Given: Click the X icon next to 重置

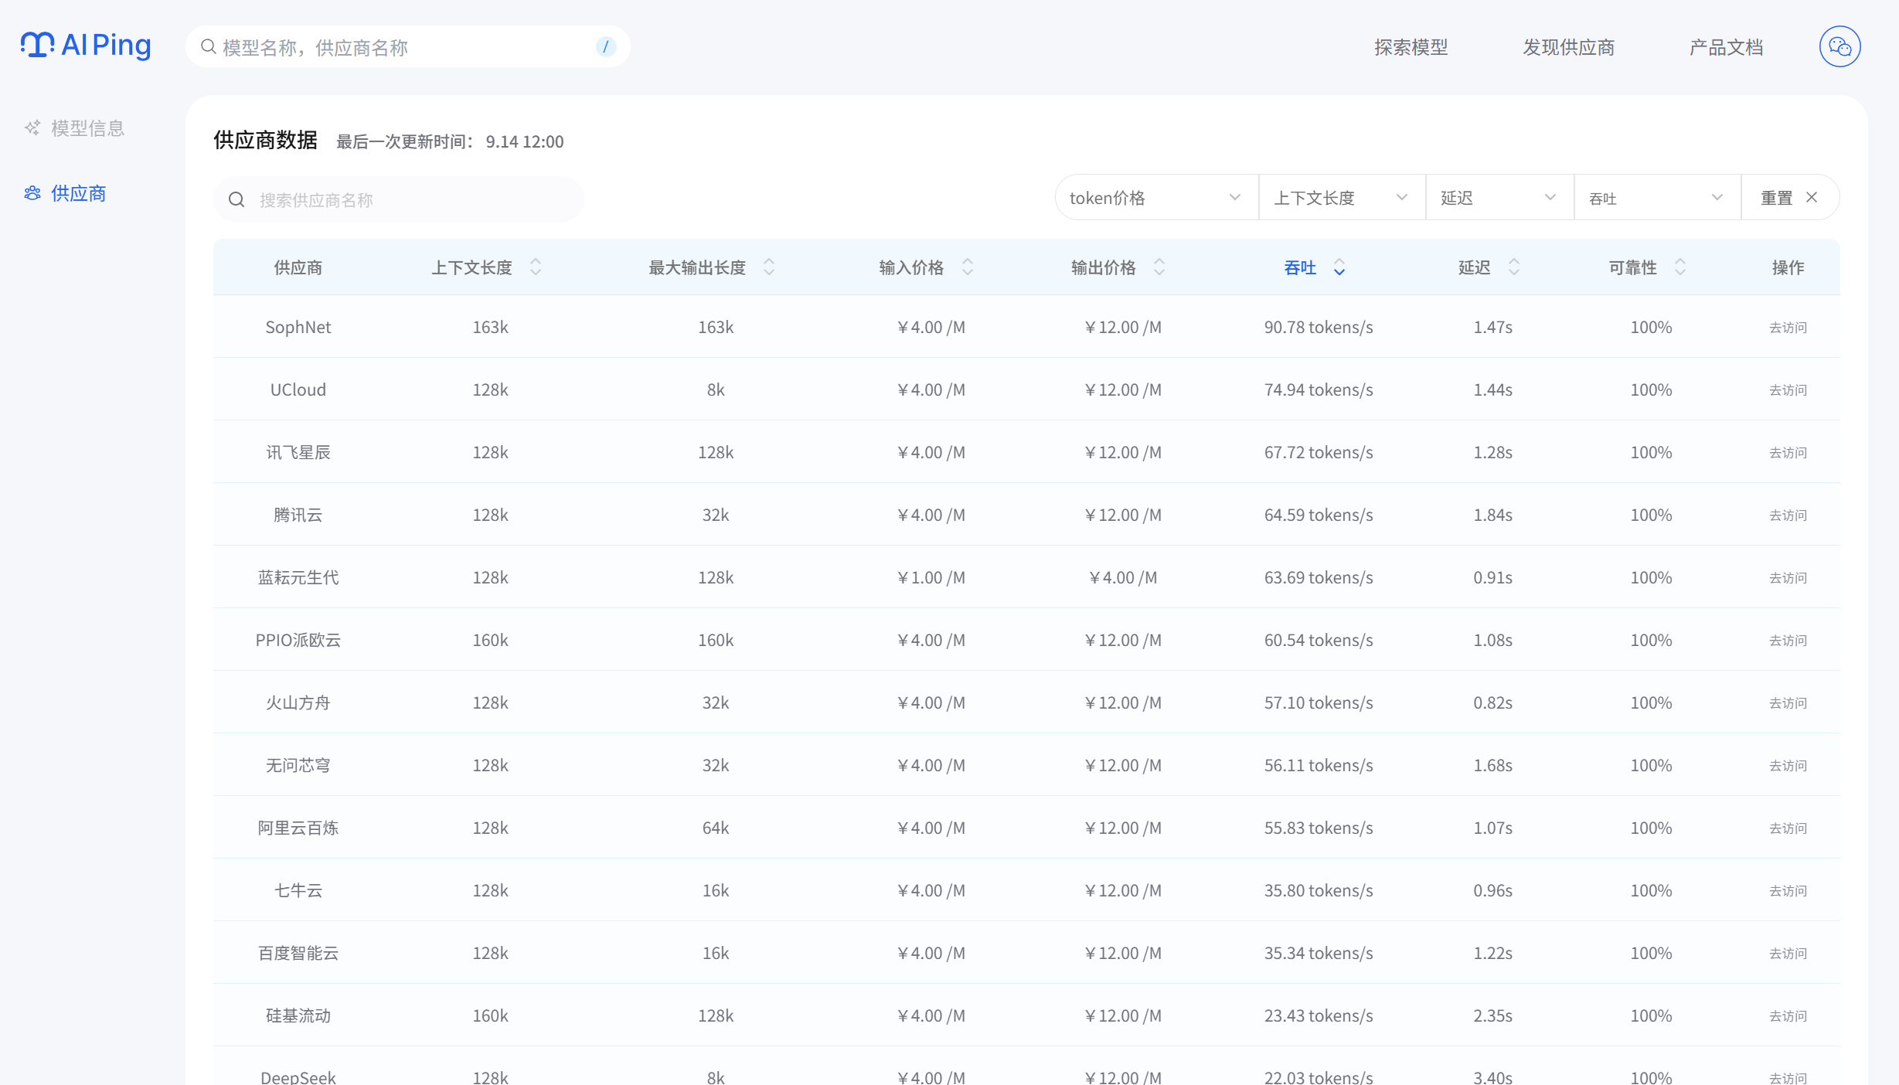Looking at the screenshot, I should click(x=1812, y=198).
